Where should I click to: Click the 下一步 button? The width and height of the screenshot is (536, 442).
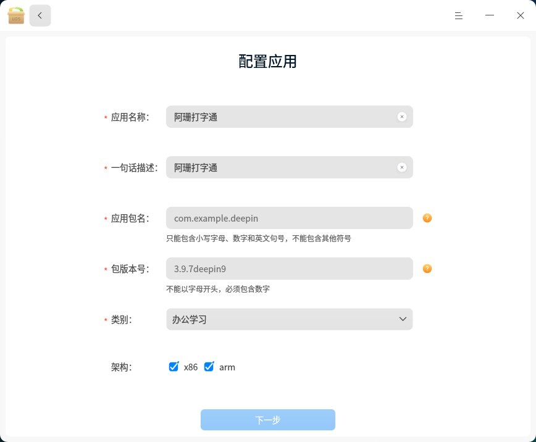tap(268, 420)
